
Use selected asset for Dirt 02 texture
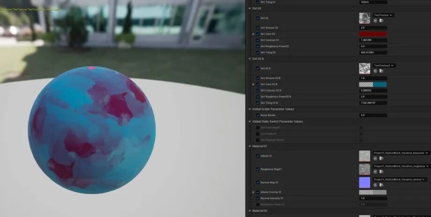click(x=375, y=21)
